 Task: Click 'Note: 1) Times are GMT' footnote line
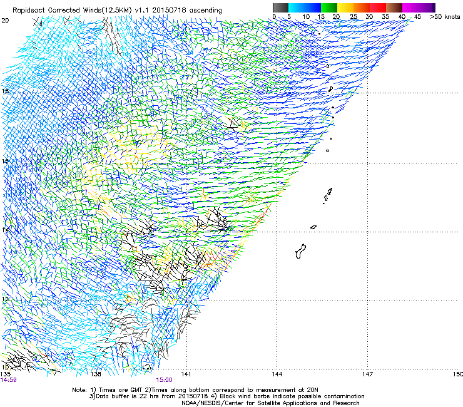[195, 390]
